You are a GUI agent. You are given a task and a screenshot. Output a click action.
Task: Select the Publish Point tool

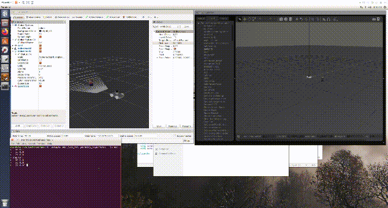[130, 17]
